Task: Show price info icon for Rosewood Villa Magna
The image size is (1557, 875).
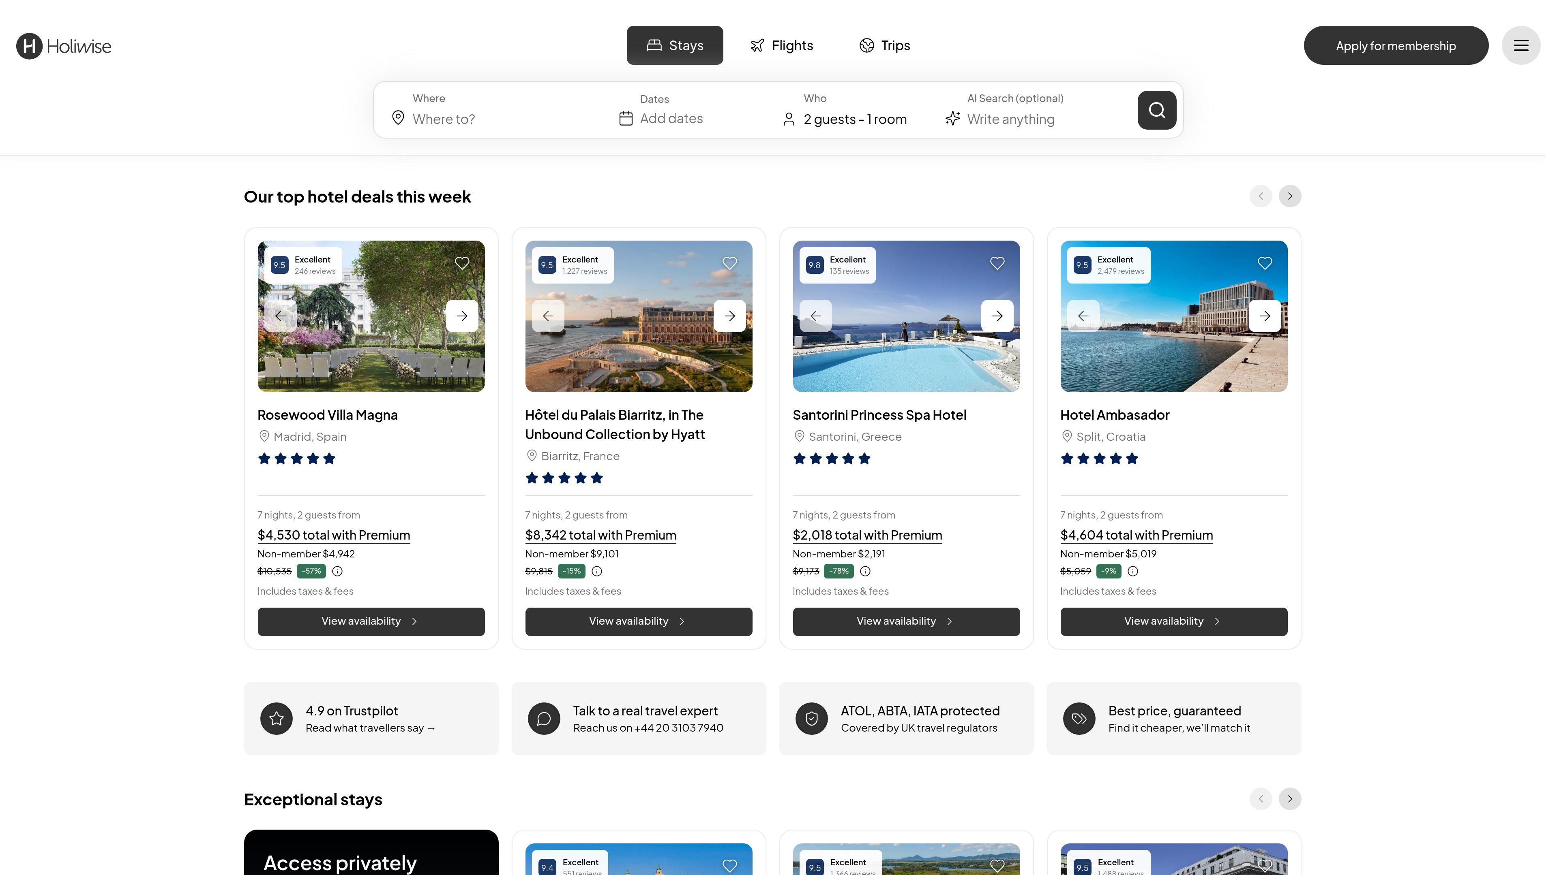Action: [337, 571]
